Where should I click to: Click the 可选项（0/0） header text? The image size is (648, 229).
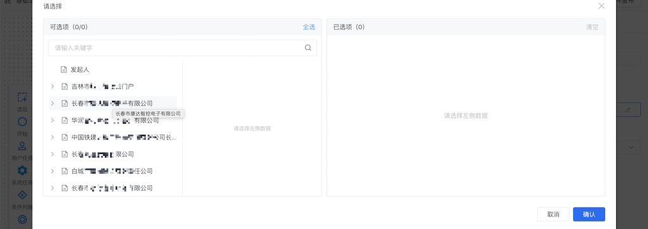point(68,27)
